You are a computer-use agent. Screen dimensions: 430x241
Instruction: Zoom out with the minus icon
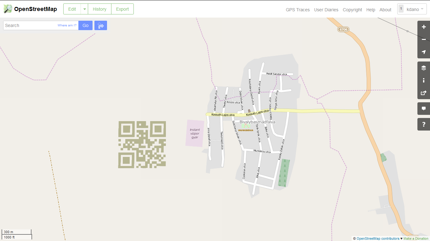pyautogui.click(x=424, y=40)
